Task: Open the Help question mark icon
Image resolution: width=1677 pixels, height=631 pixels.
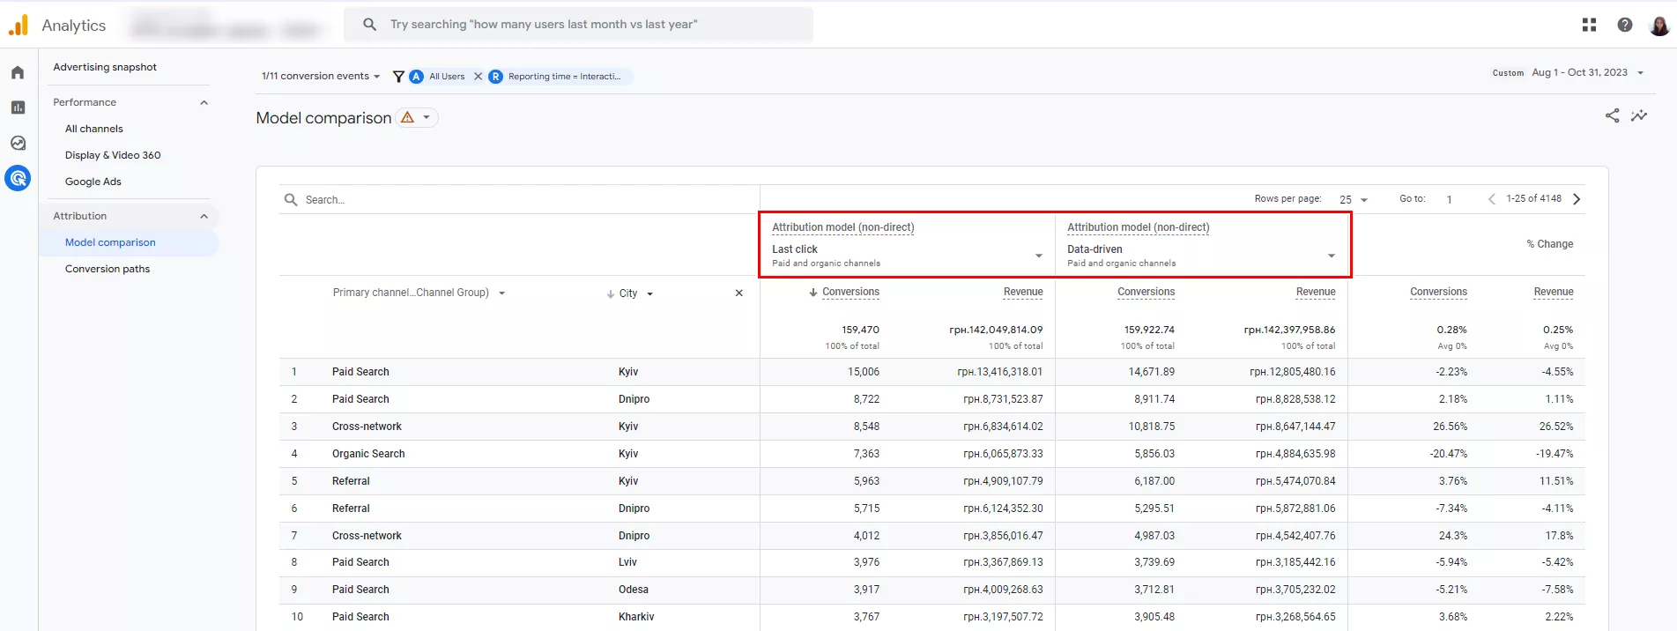Action: click(1625, 25)
